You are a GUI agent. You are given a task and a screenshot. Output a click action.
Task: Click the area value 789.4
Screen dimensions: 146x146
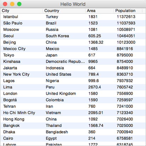point(93,74)
